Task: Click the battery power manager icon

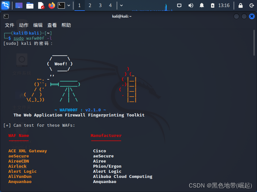Action: (x=213, y=5)
